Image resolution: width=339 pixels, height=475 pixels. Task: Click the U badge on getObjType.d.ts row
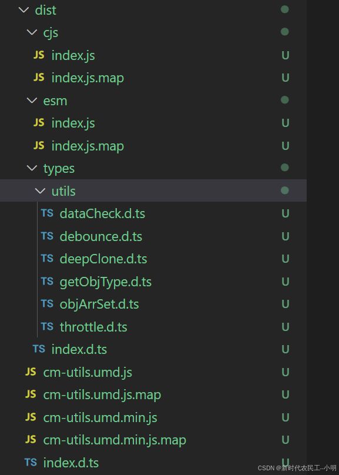286,282
